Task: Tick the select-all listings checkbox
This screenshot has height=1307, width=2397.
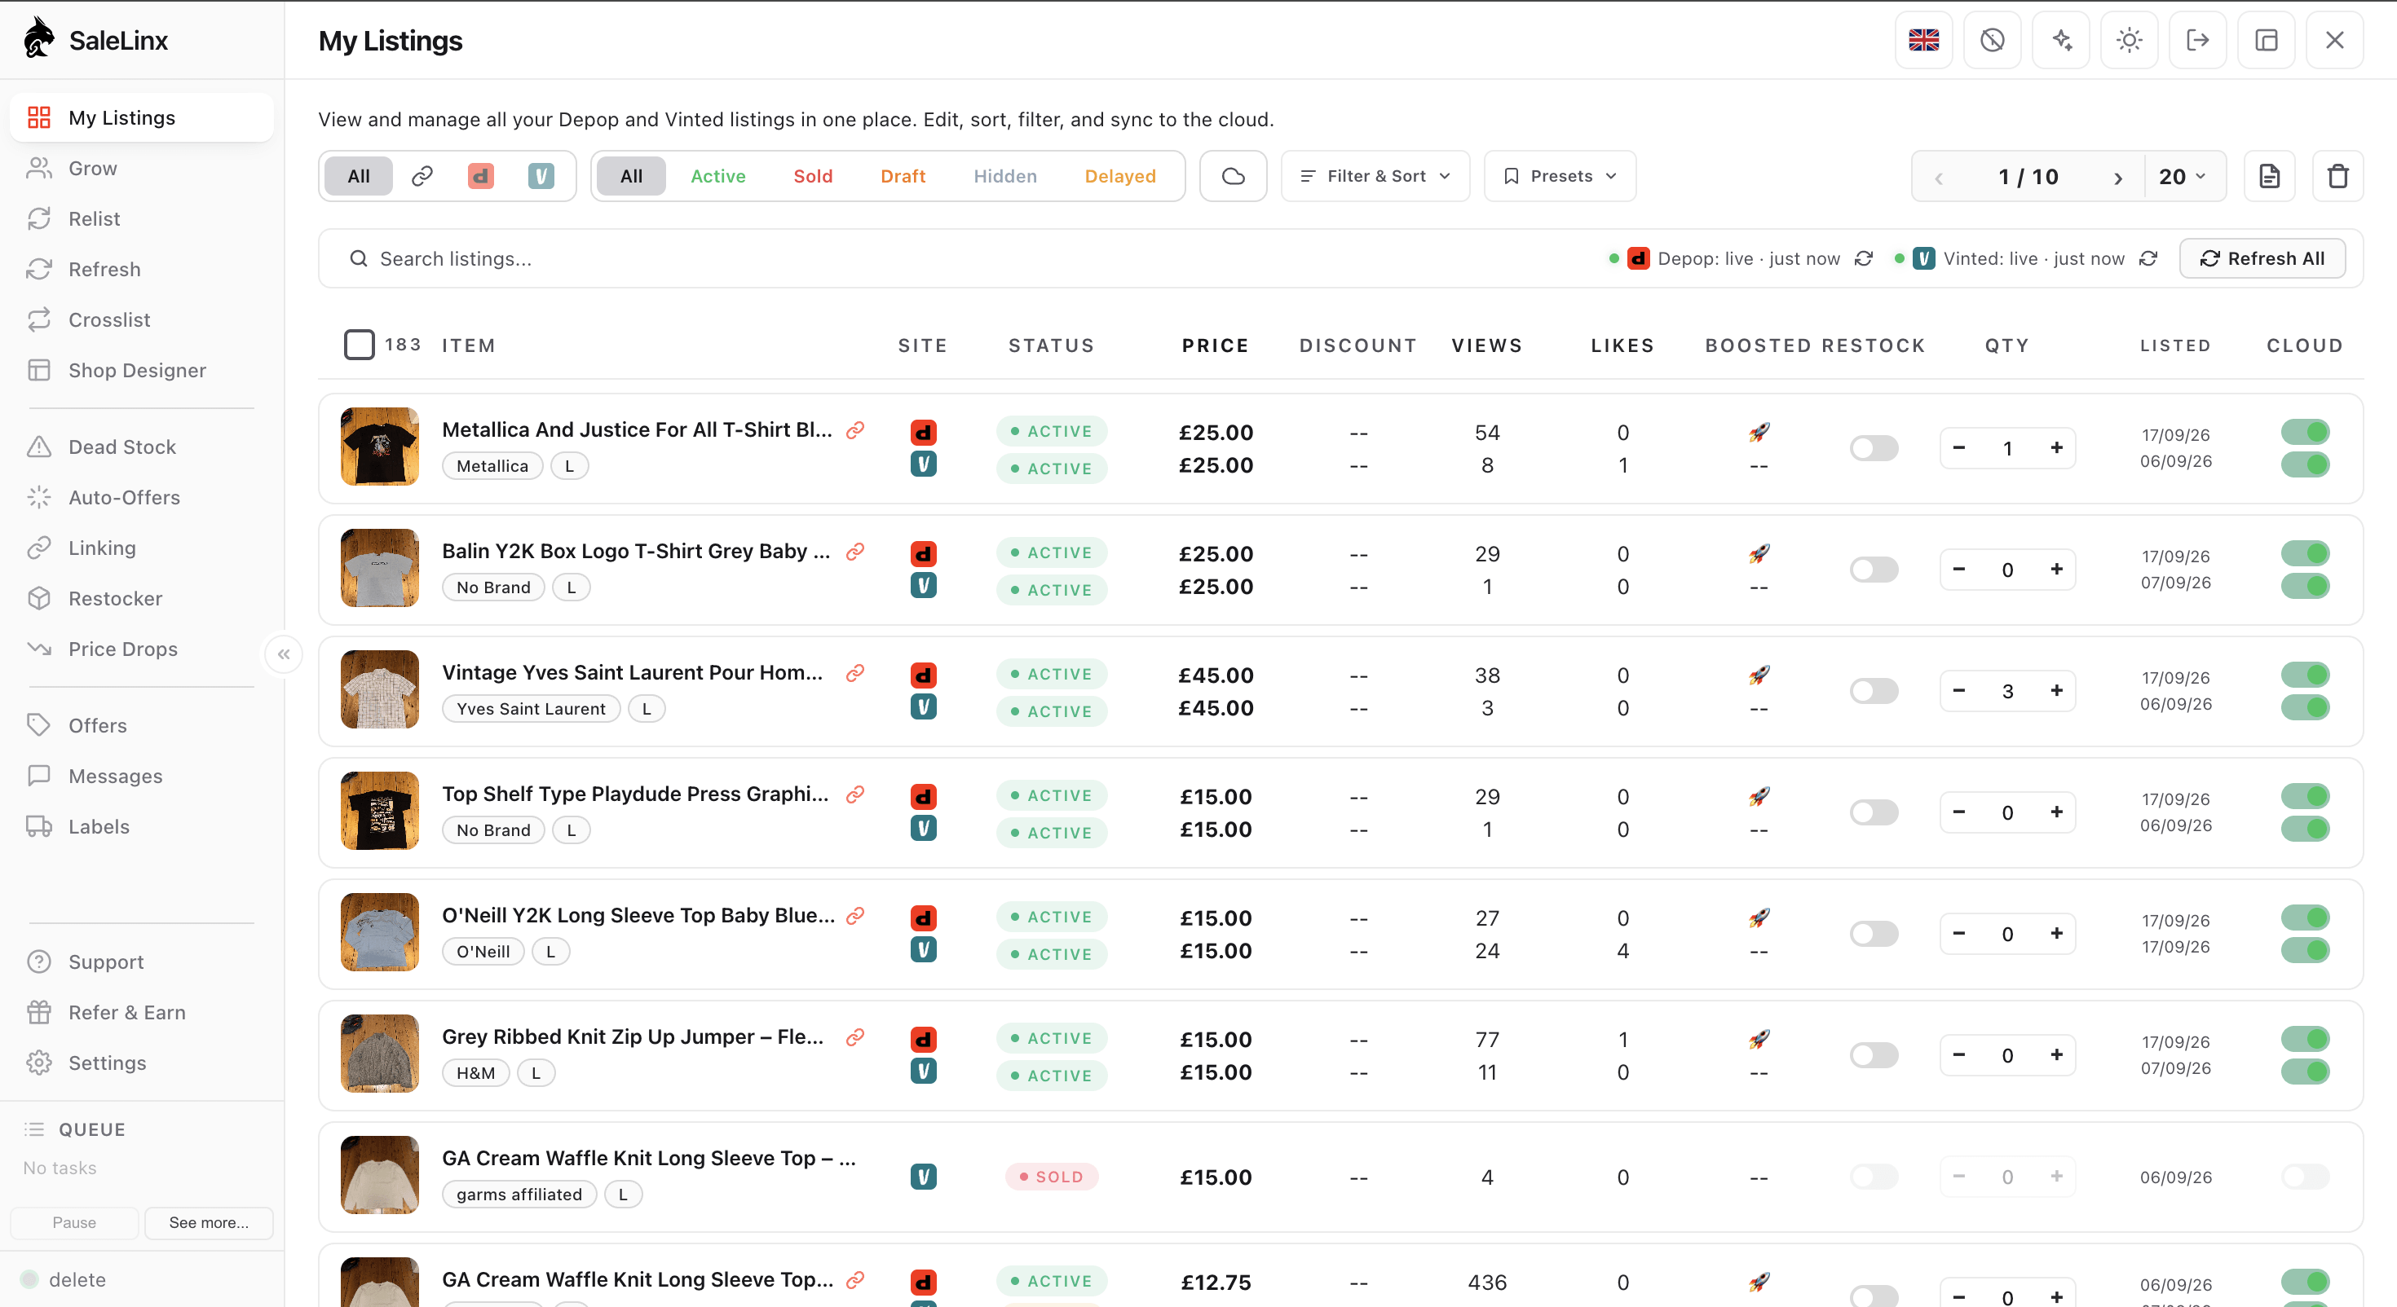Action: tap(360, 345)
